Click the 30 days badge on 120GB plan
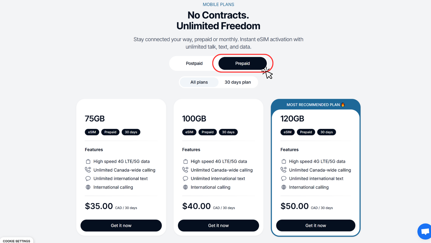Screen dimensions: 431x243 (x=326, y=132)
